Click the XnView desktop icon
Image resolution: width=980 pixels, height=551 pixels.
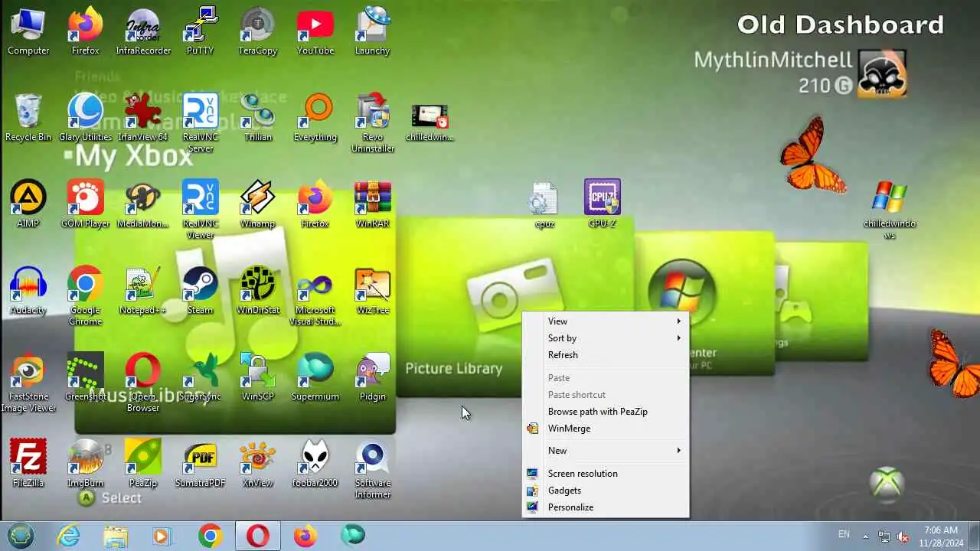pyautogui.click(x=258, y=464)
